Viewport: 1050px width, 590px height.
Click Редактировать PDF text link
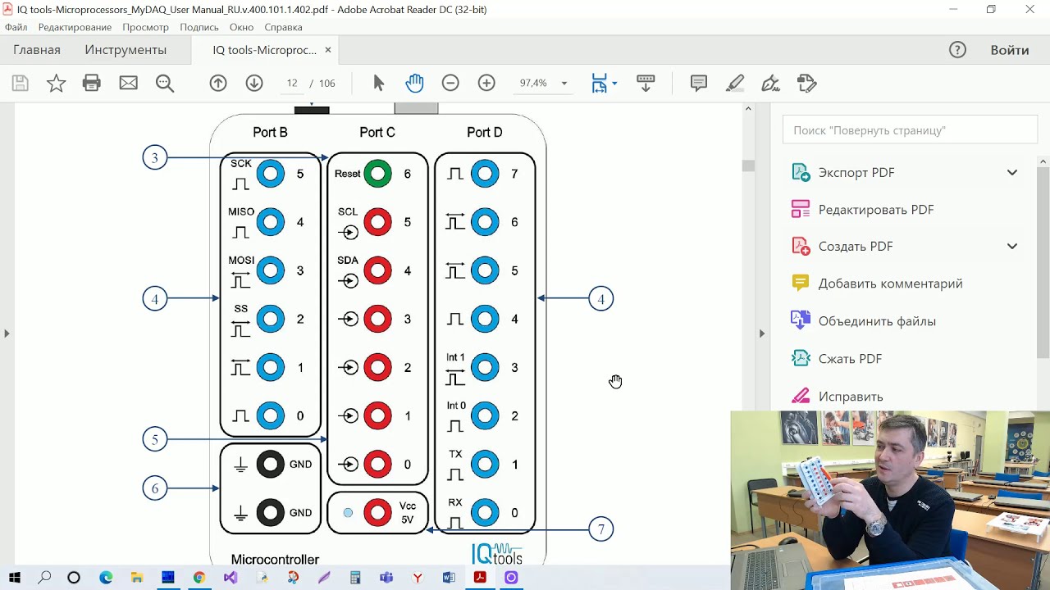point(876,209)
